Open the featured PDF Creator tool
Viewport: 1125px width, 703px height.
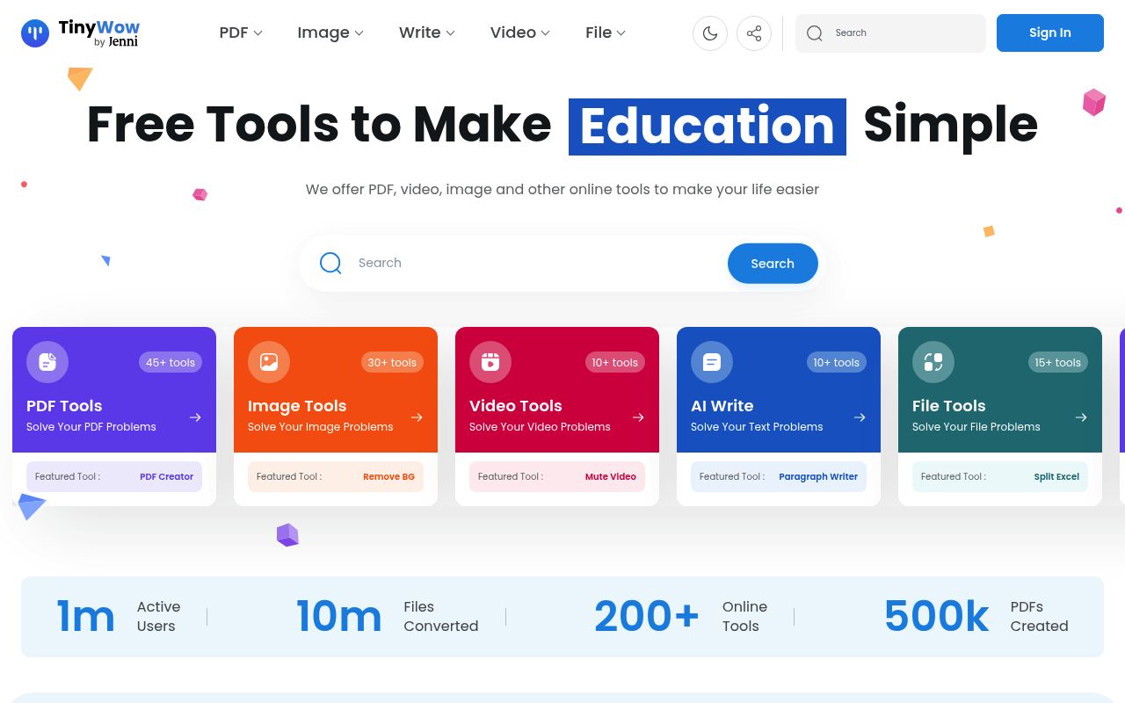(166, 476)
